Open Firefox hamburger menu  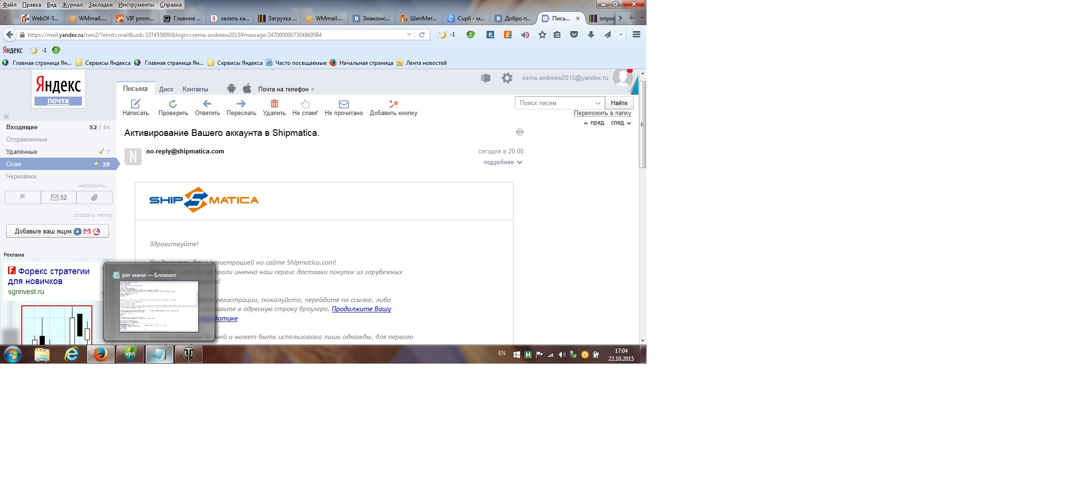[637, 35]
